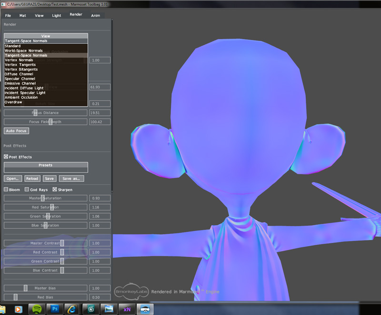Adjust the Focus Field Depth slider
Screen dimensions: 381x315
point(45,122)
